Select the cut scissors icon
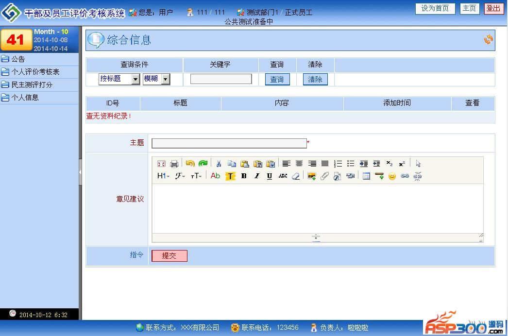 (x=219, y=164)
